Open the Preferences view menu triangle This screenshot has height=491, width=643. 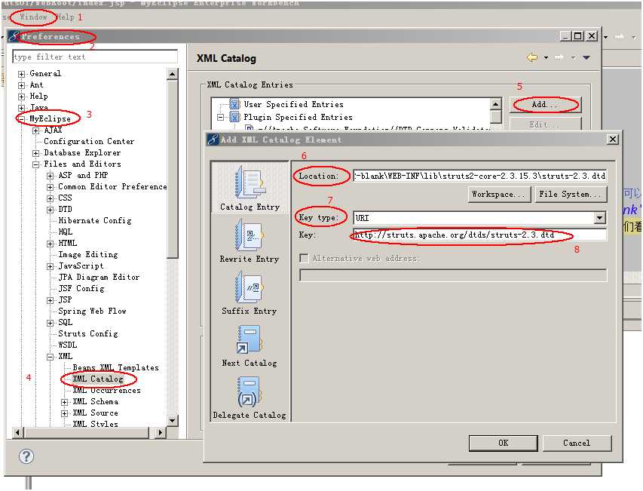[x=586, y=57]
